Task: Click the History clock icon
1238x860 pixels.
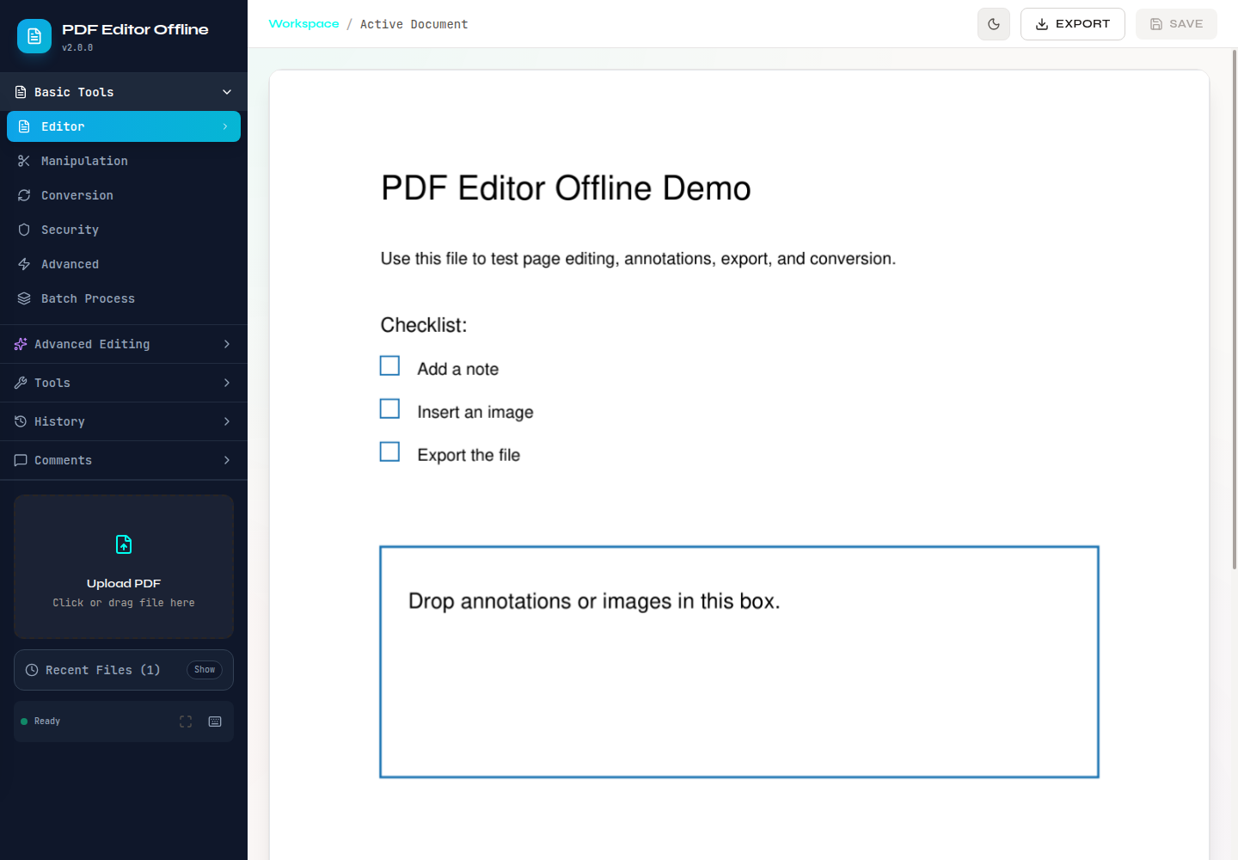Action: pyautogui.click(x=21, y=421)
